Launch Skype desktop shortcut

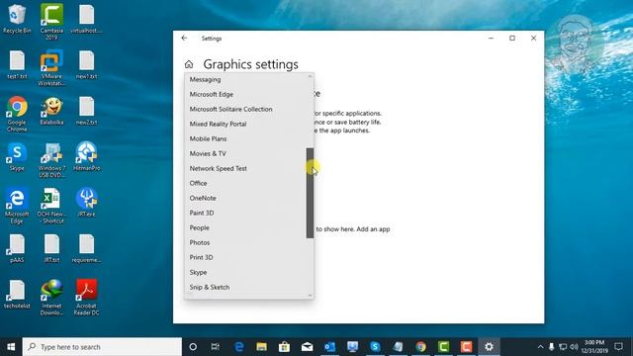pos(17,156)
